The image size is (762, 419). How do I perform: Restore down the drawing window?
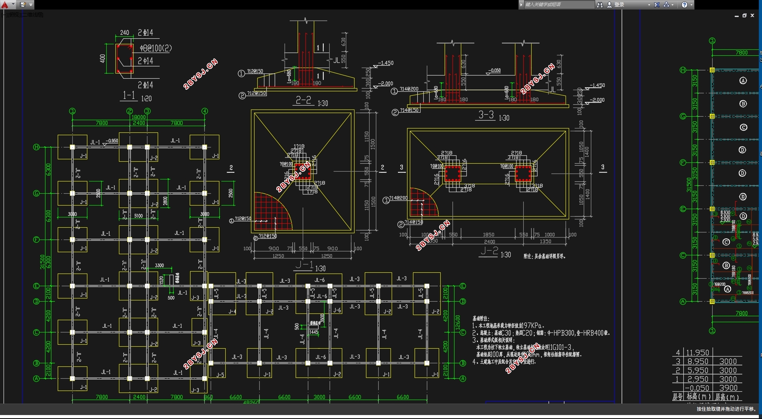[745, 16]
